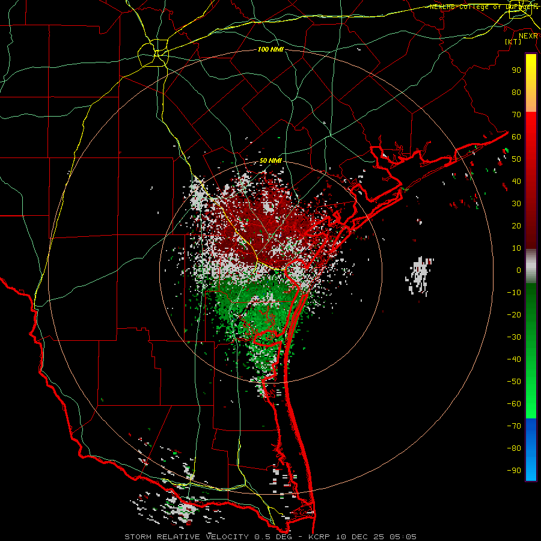Select the "NEXLAB-College of DuPage" watermark text

pos(483,7)
